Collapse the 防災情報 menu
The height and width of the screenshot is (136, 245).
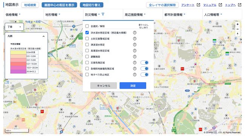coord(103,15)
